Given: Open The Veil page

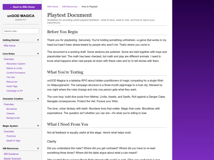Looking at the screenshot, I should tap(11, 77).
